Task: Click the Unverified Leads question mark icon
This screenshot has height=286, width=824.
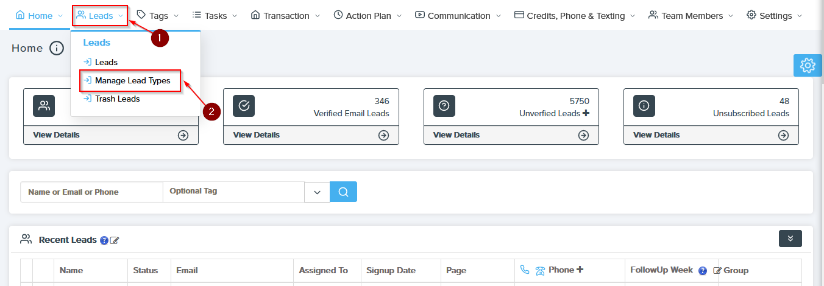Action: click(x=444, y=106)
